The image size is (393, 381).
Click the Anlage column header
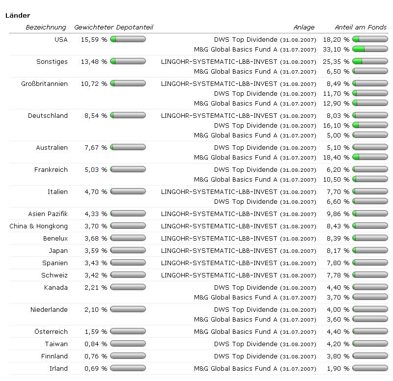tap(304, 27)
